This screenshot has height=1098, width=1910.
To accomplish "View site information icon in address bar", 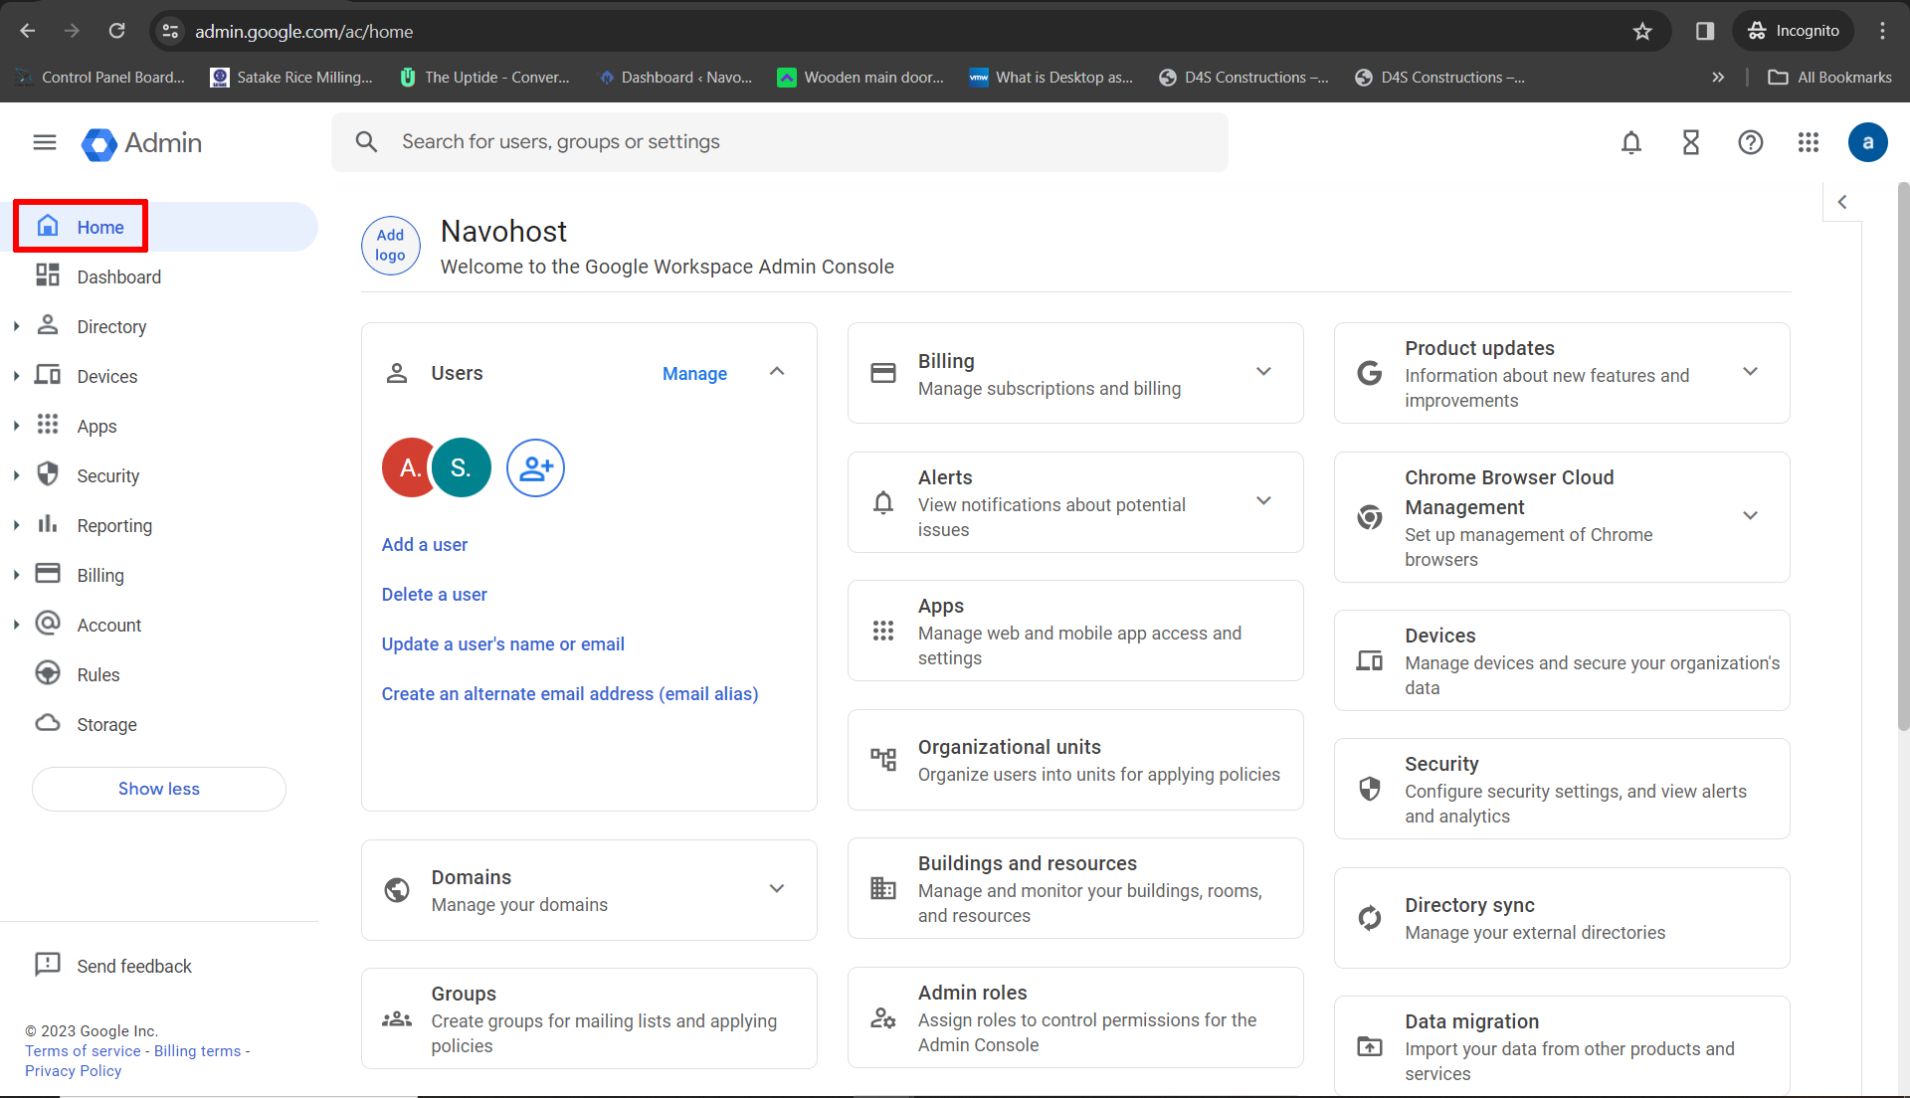I will click(x=171, y=31).
